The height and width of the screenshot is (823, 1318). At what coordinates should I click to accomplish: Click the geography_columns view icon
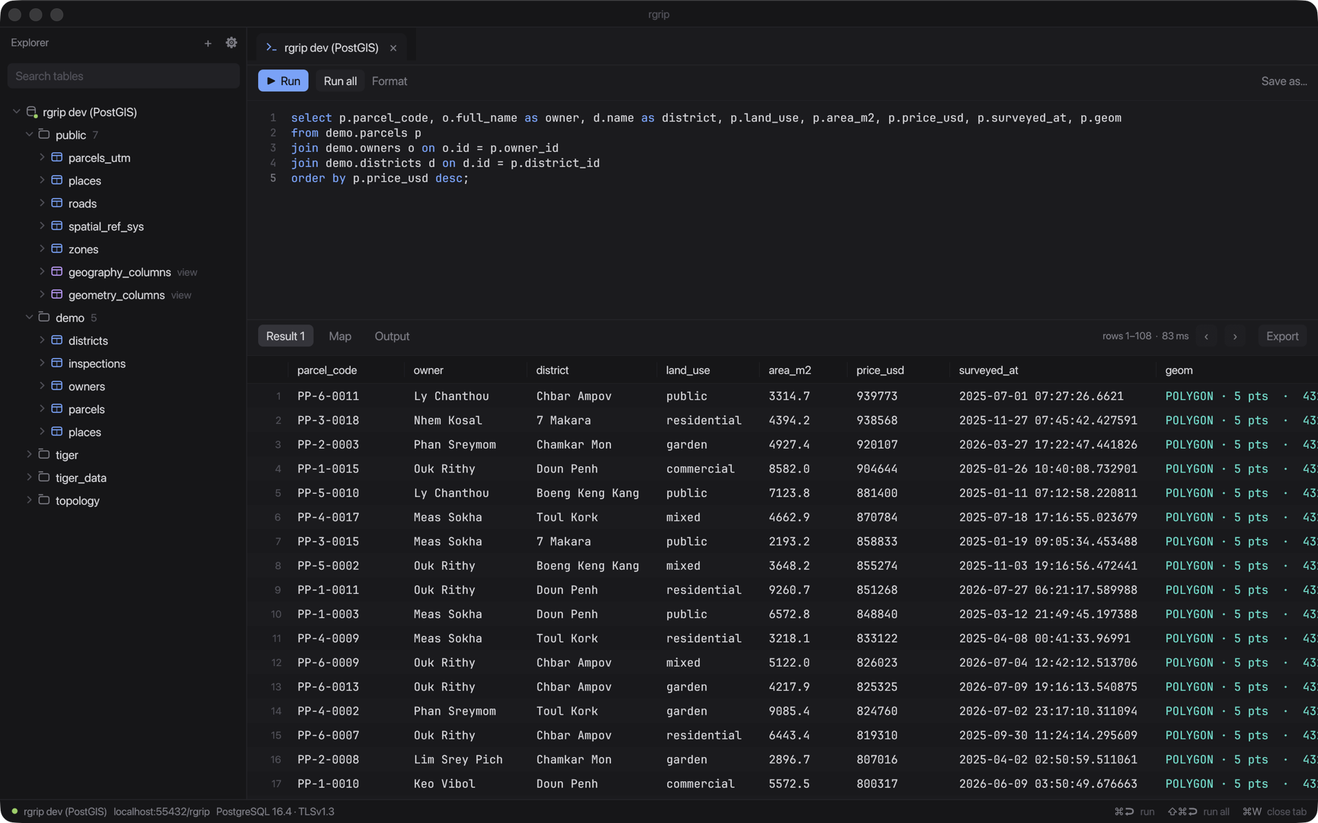point(57,272)
